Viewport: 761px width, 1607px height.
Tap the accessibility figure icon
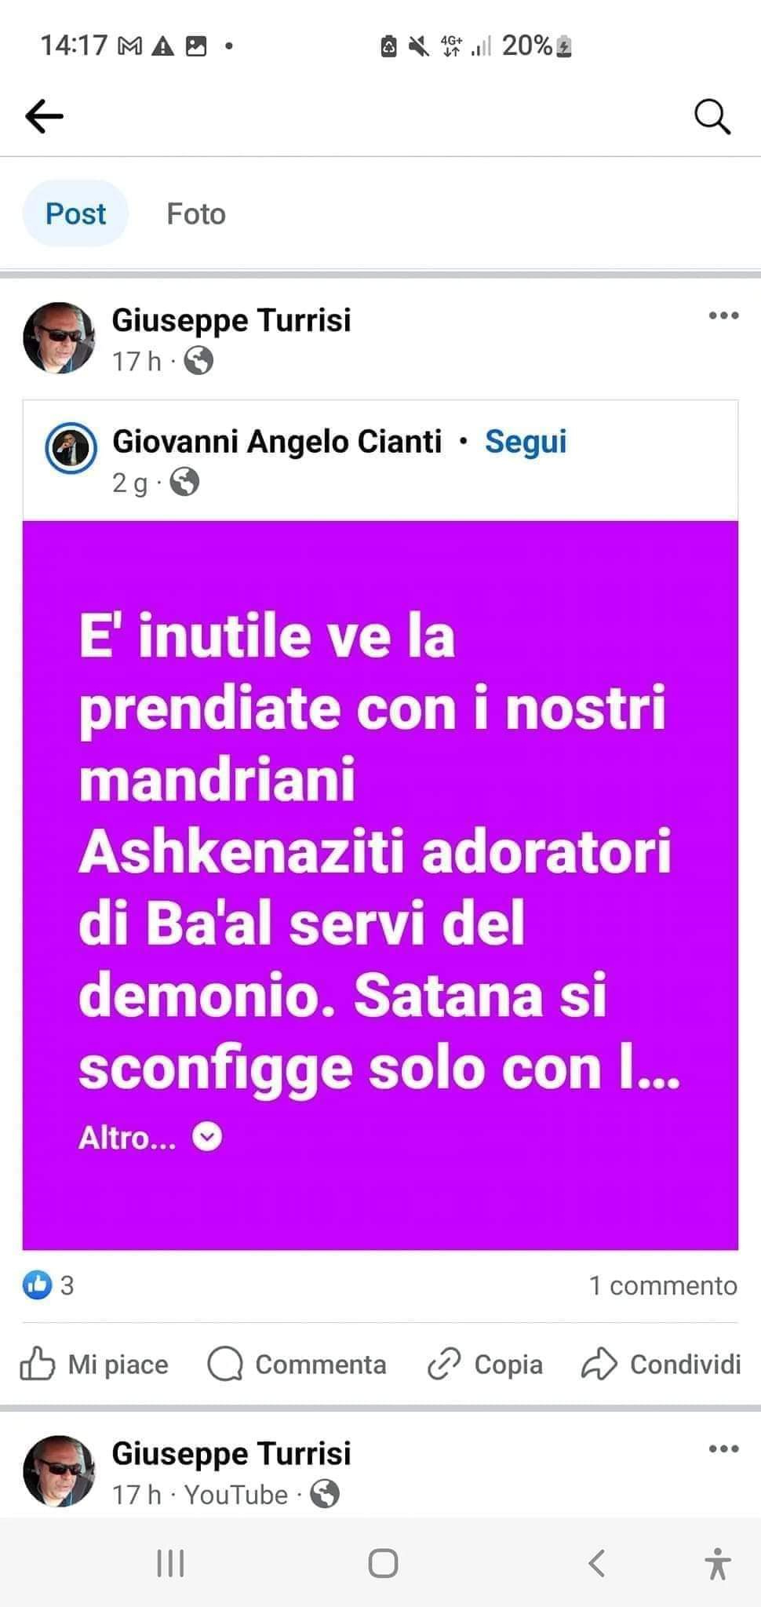click(x=717, y=1563)
